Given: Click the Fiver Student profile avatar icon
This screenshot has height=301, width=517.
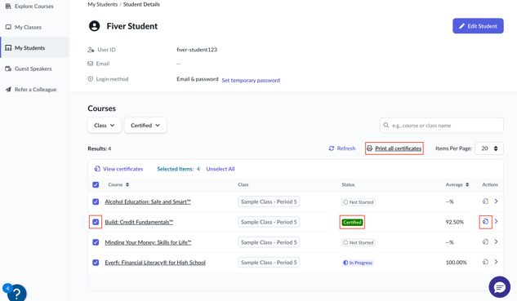Looking at the screenshot, I should 94,25.
